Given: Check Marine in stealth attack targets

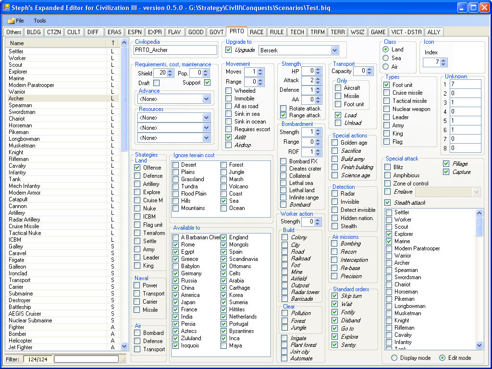Looking at the screenshot, I should [389, 241].
